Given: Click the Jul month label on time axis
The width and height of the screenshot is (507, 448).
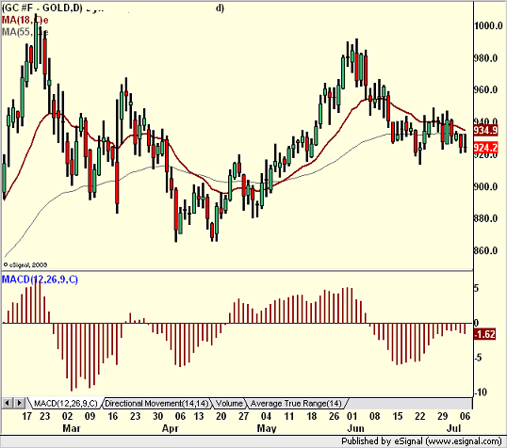Looking at the screenshot, I should coord(453,428).
